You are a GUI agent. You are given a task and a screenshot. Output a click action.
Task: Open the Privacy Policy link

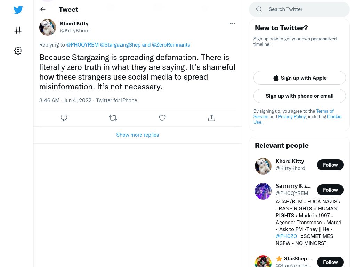pyautogui.click(x=292, y=116)
